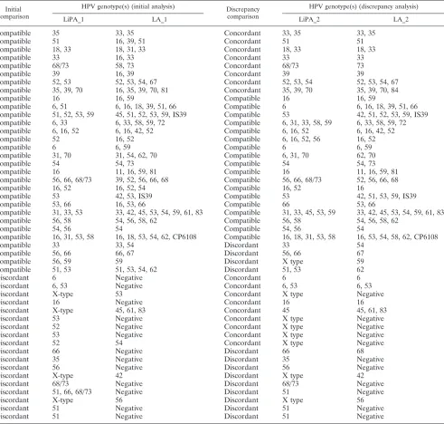
Task: Select the cell reading '16, 39, 51'
Action: click(x=130, y=42)
